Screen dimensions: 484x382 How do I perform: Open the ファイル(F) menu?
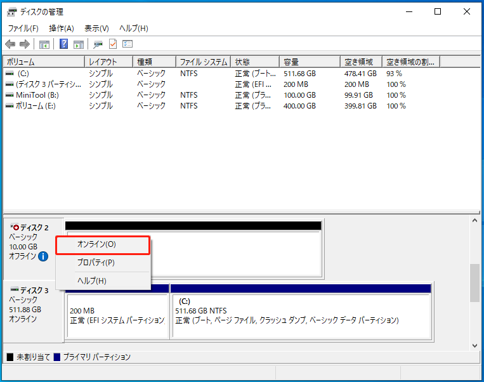click(23, 29)
